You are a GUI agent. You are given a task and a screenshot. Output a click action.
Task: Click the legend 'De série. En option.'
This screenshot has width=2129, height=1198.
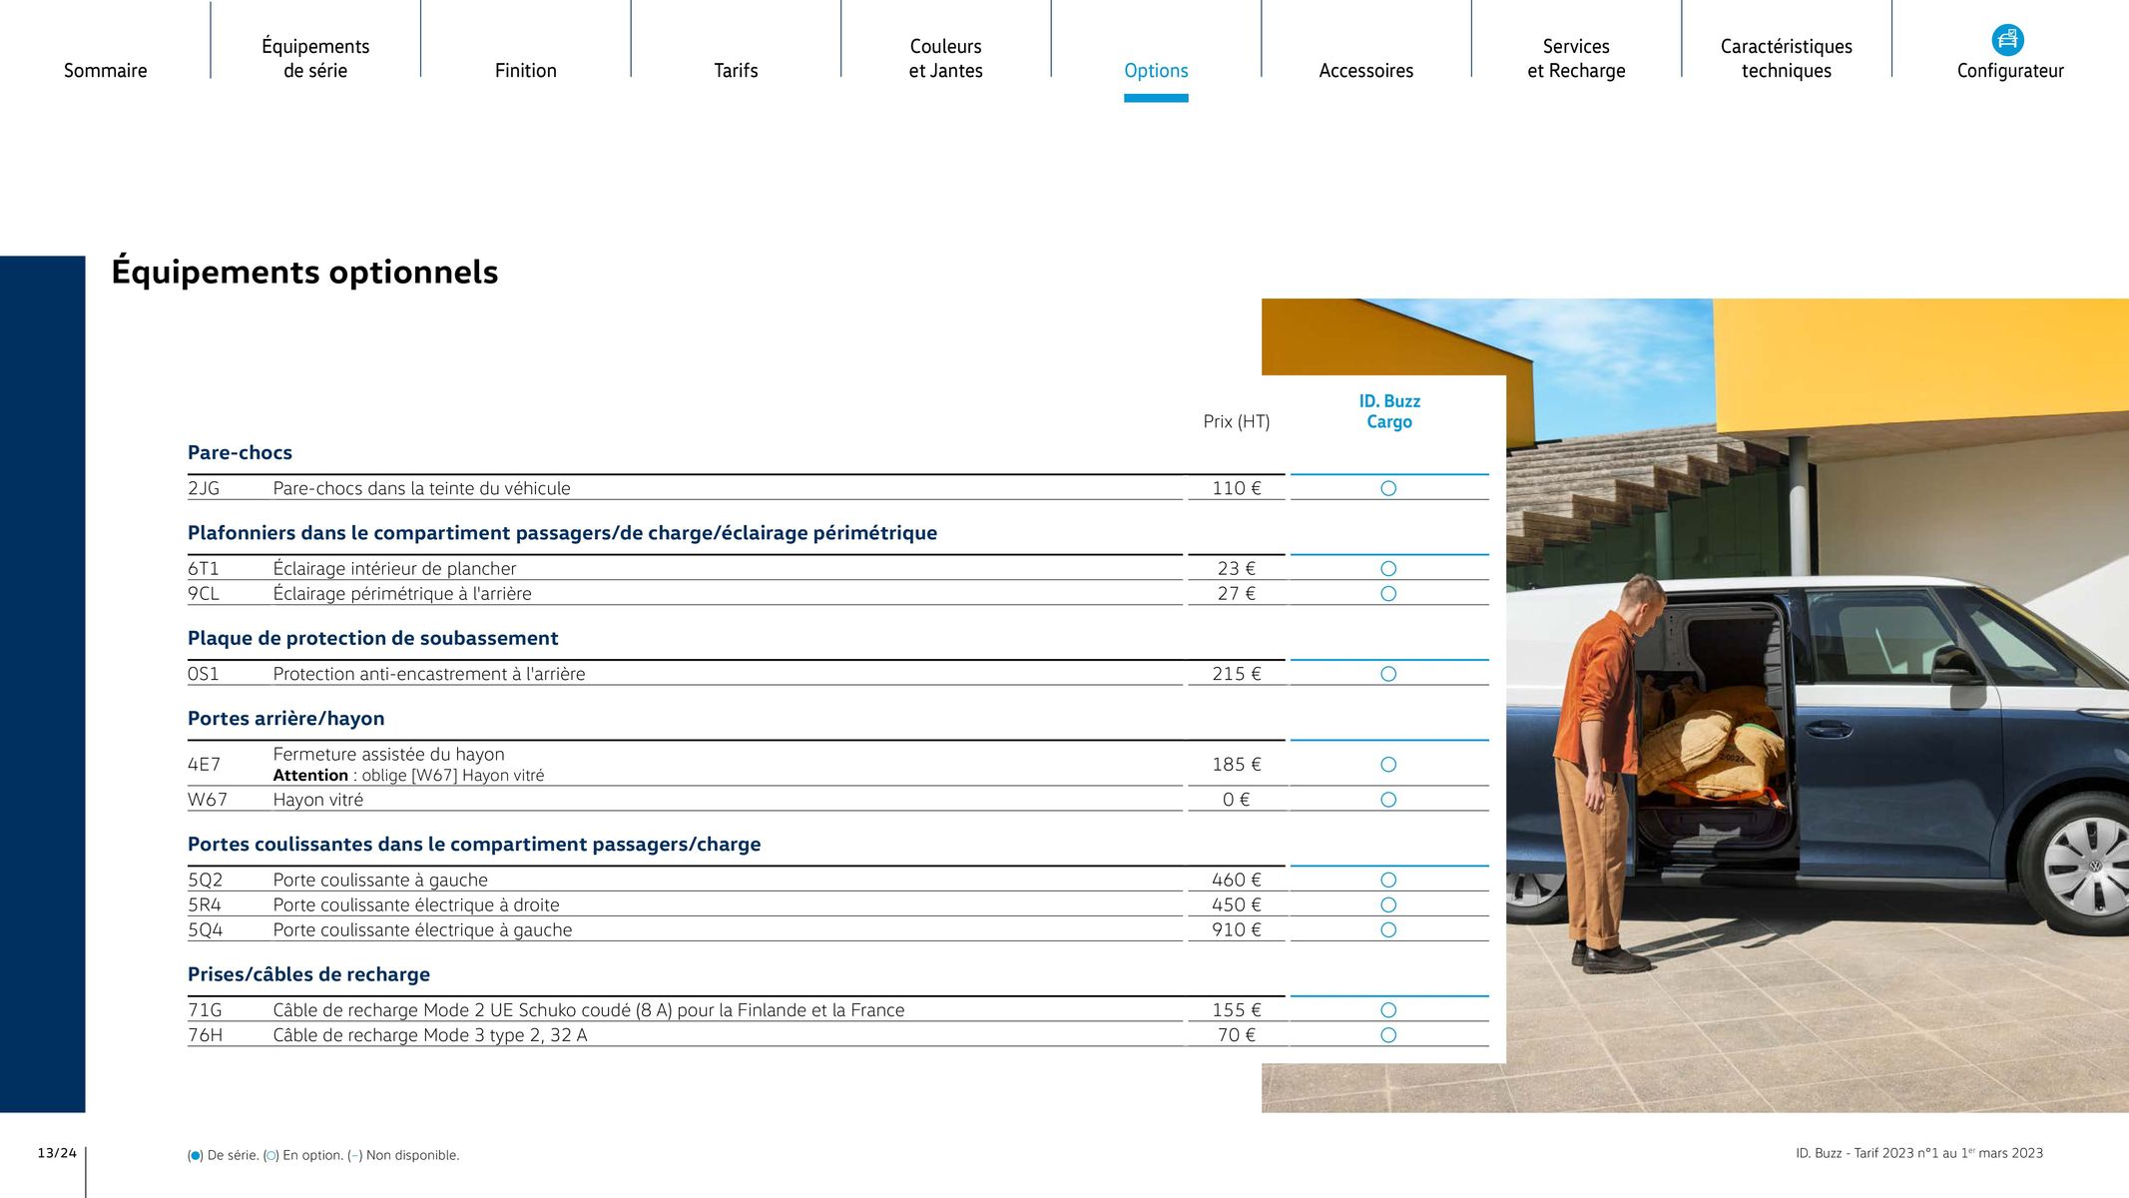(323, 1155)
